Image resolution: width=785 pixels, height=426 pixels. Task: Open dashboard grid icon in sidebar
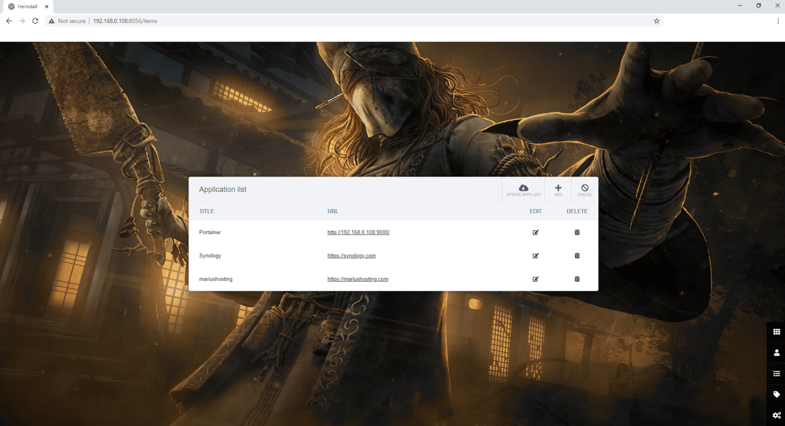coord(776,332)
